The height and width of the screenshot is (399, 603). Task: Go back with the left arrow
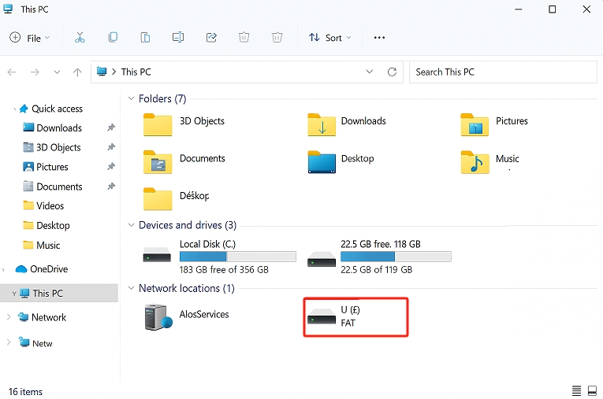(x=12, y=72)
